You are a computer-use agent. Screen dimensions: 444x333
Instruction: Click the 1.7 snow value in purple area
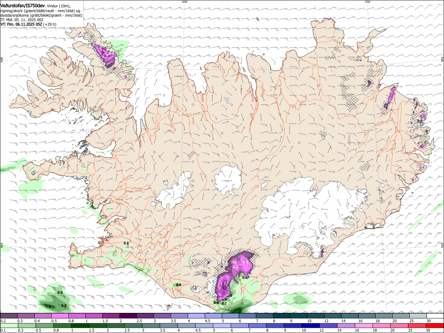point(223,284)
